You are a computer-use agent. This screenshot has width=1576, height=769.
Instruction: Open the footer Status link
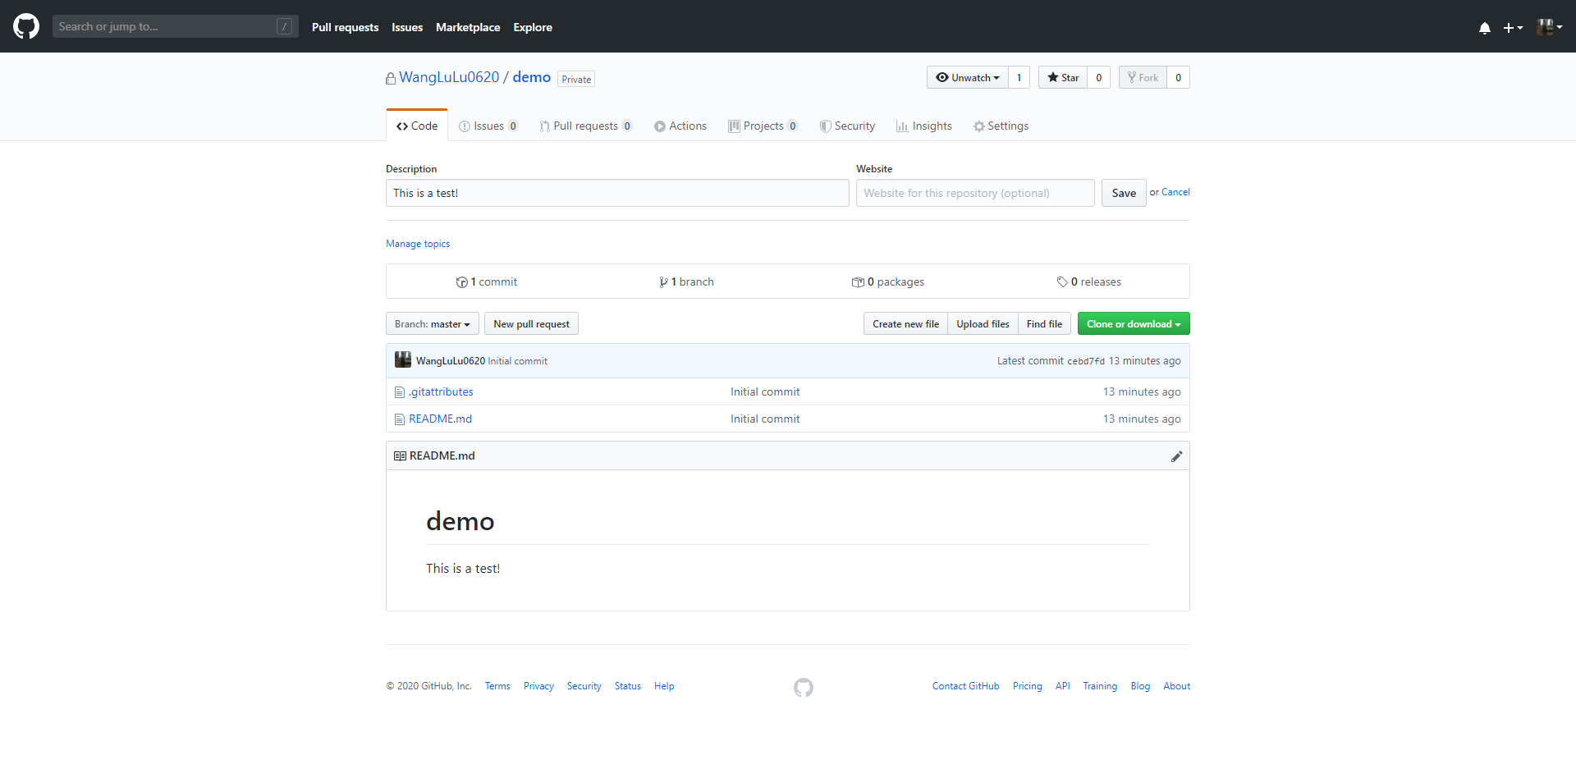(x=627, y=686)
